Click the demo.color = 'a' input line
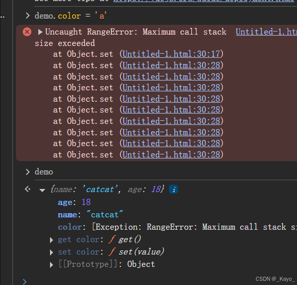 click(x=71, y=15)
